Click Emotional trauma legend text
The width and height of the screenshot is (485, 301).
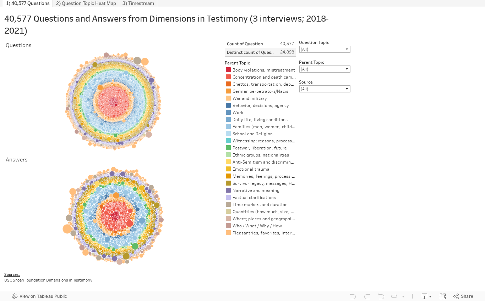click(x=251, y=169)
